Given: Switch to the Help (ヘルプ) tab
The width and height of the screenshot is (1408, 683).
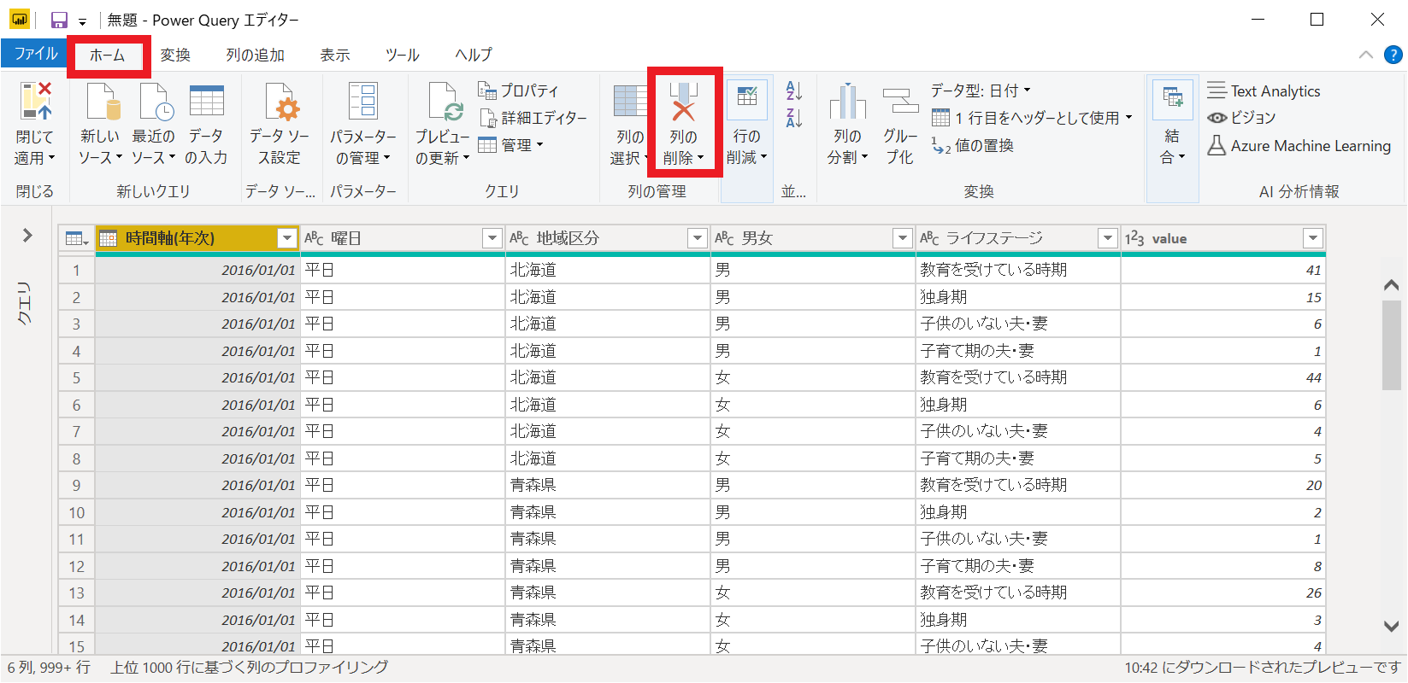Looking at the screenshot, I should pos(474,55).
